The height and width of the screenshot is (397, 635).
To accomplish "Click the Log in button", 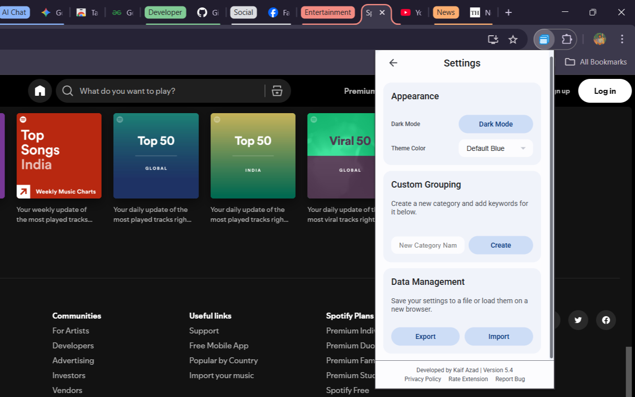I will click(x=605, y=91).
